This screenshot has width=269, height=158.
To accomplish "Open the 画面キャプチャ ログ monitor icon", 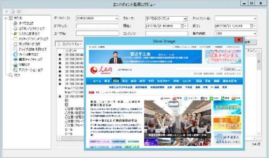I will point(15,59).
